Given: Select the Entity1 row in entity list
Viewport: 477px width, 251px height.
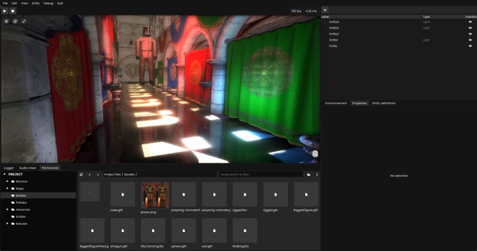Looking at the screenshot, I should [399, 40].
